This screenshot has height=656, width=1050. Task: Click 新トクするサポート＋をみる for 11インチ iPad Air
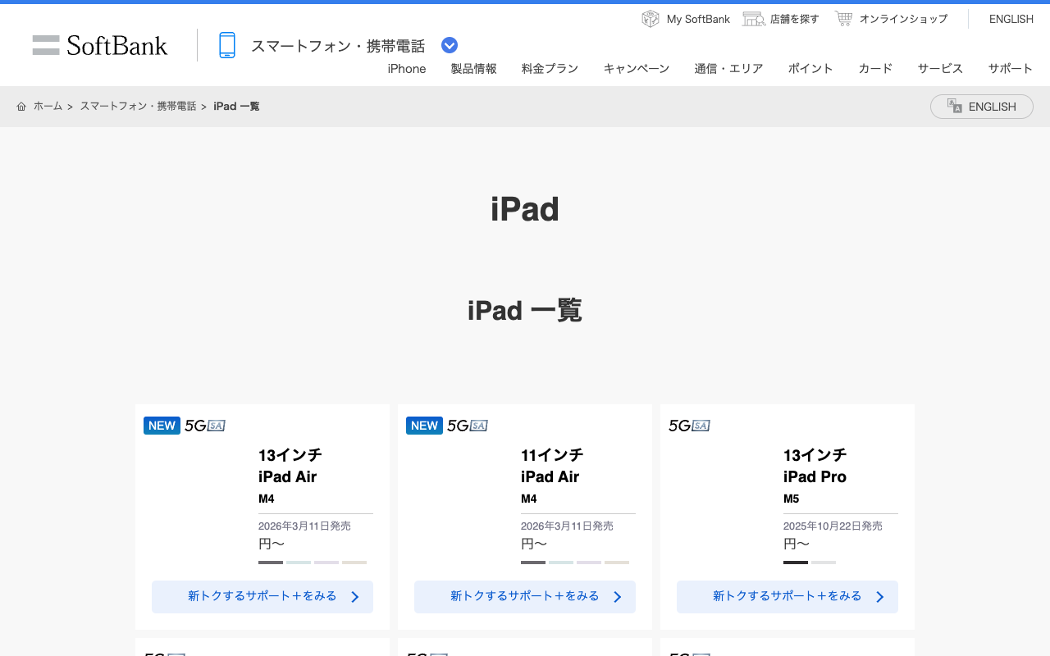[525, 597]
